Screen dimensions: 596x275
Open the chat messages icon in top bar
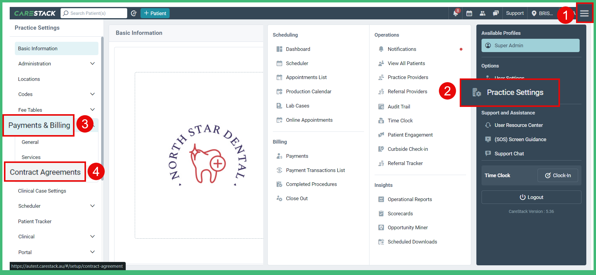[496, 13]
